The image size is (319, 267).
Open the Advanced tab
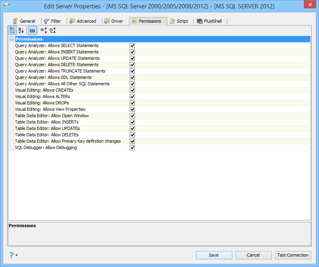pos(83,21)
